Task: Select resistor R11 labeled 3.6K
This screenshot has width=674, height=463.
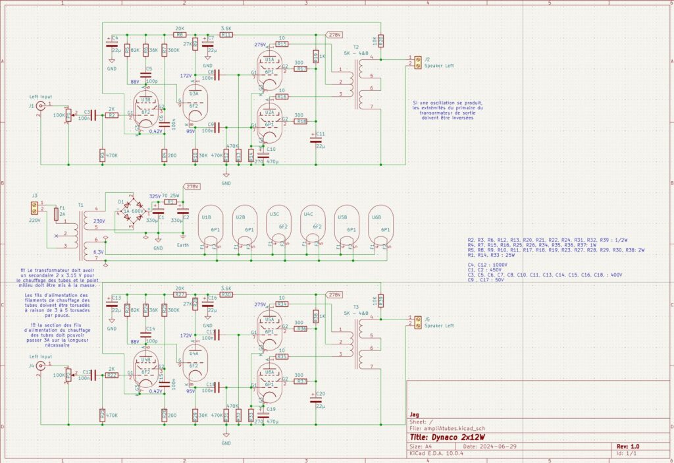Action: tap(226, 34)
